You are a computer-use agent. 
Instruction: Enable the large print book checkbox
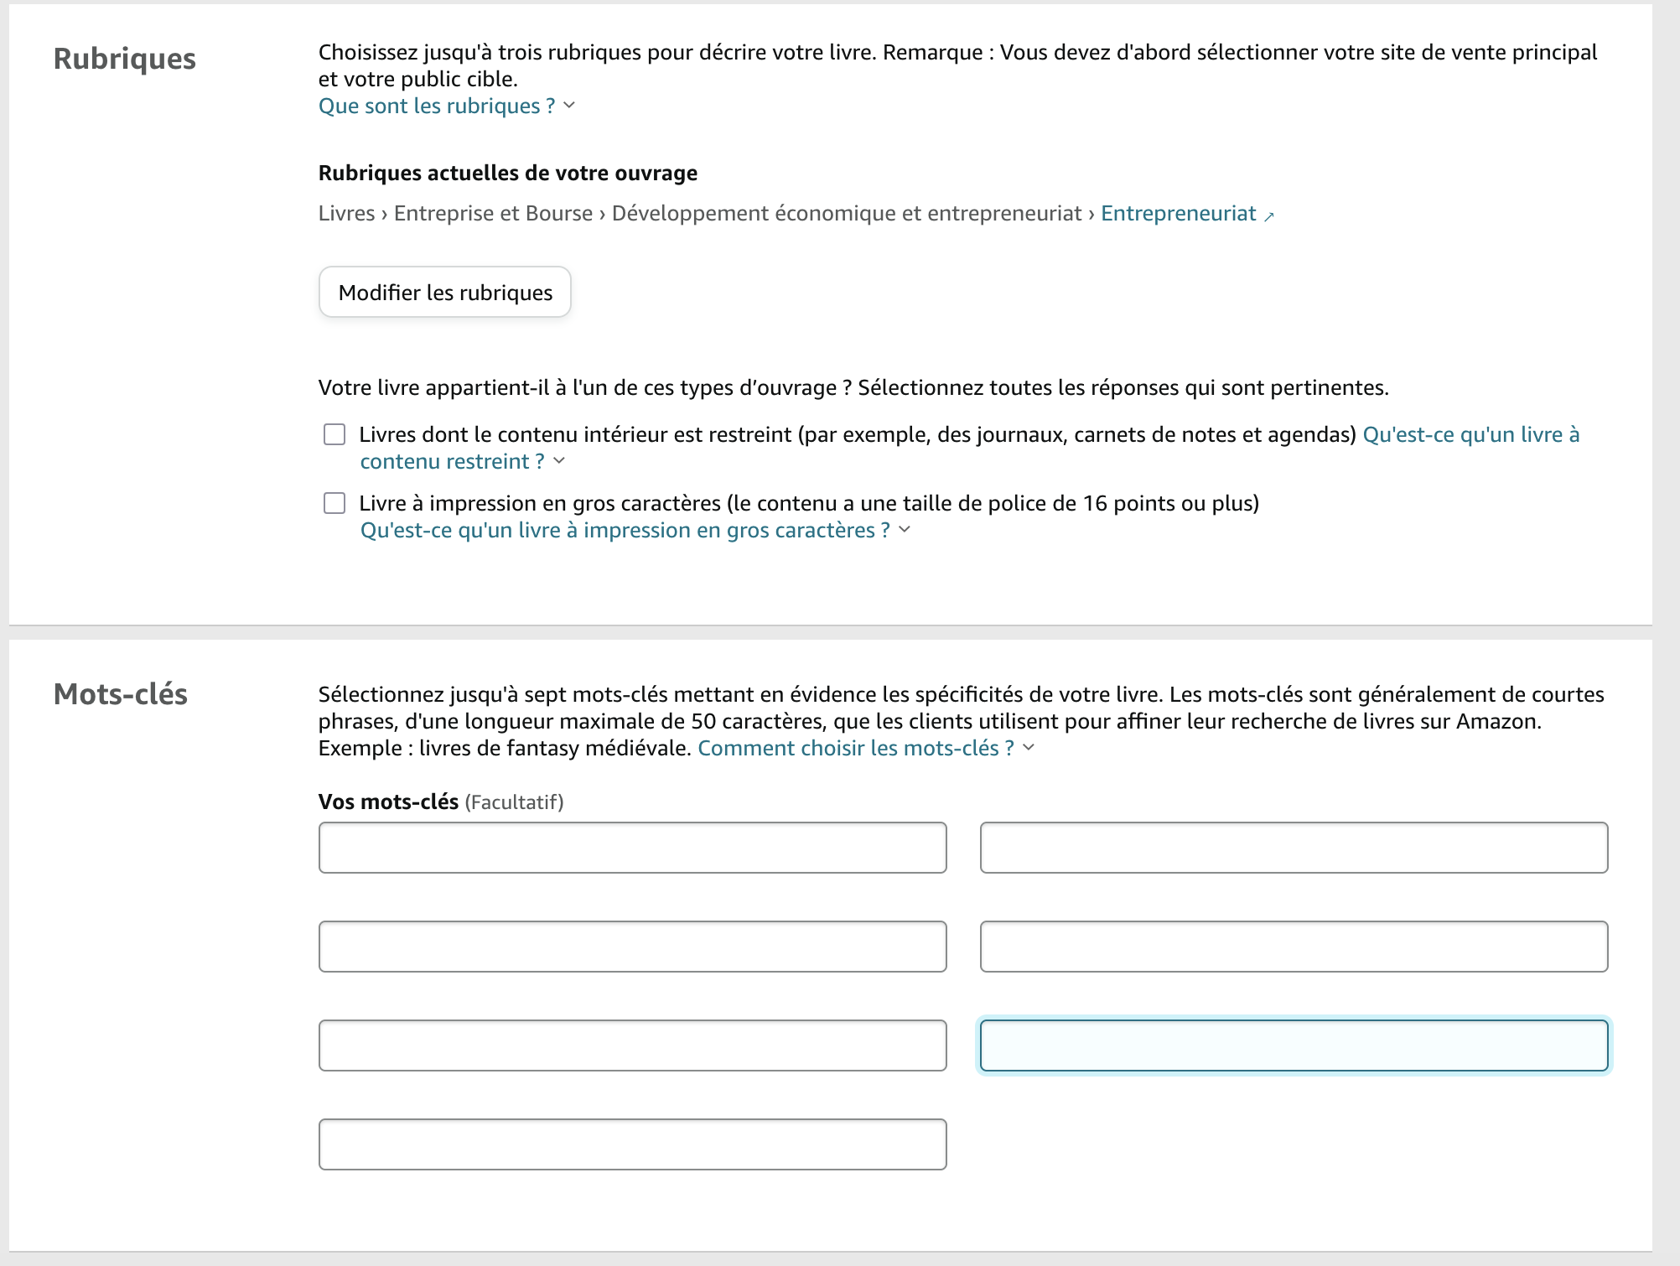[x=334, y=503]
